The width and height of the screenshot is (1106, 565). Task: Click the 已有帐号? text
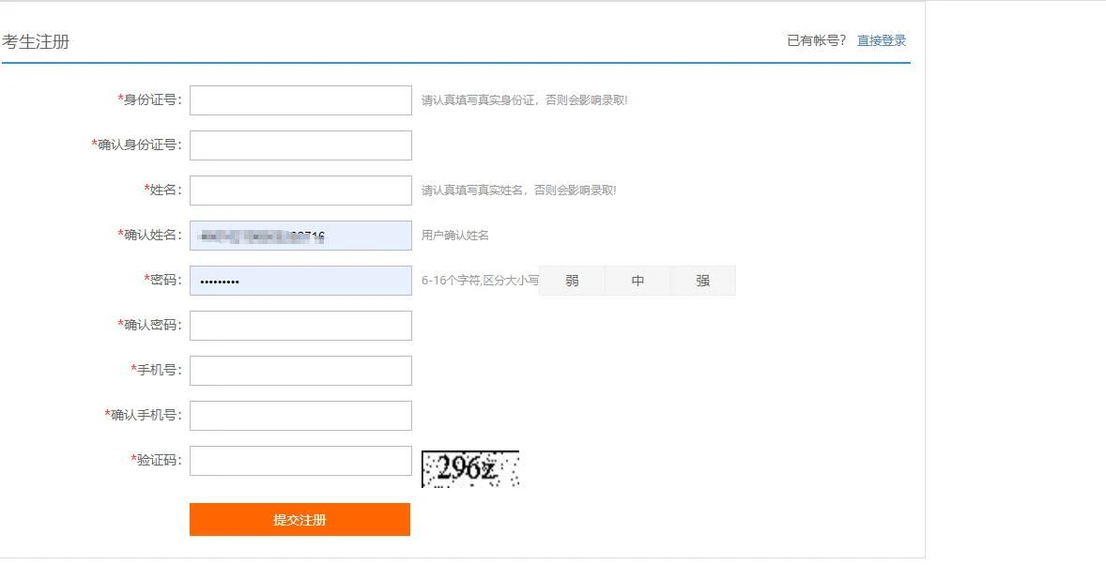click(816, 40)
